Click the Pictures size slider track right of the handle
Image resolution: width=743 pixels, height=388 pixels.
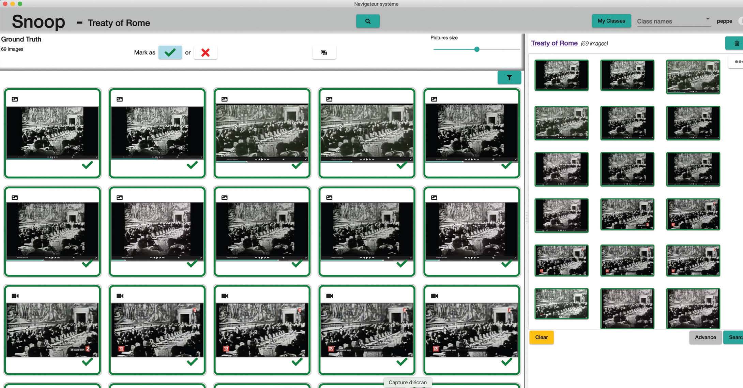click(x=500, y=49)
